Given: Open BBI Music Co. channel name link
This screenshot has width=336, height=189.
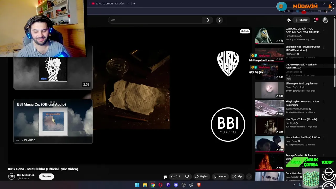Looking at the screenshot, I should pyautogui.click(x=26, y=175).
